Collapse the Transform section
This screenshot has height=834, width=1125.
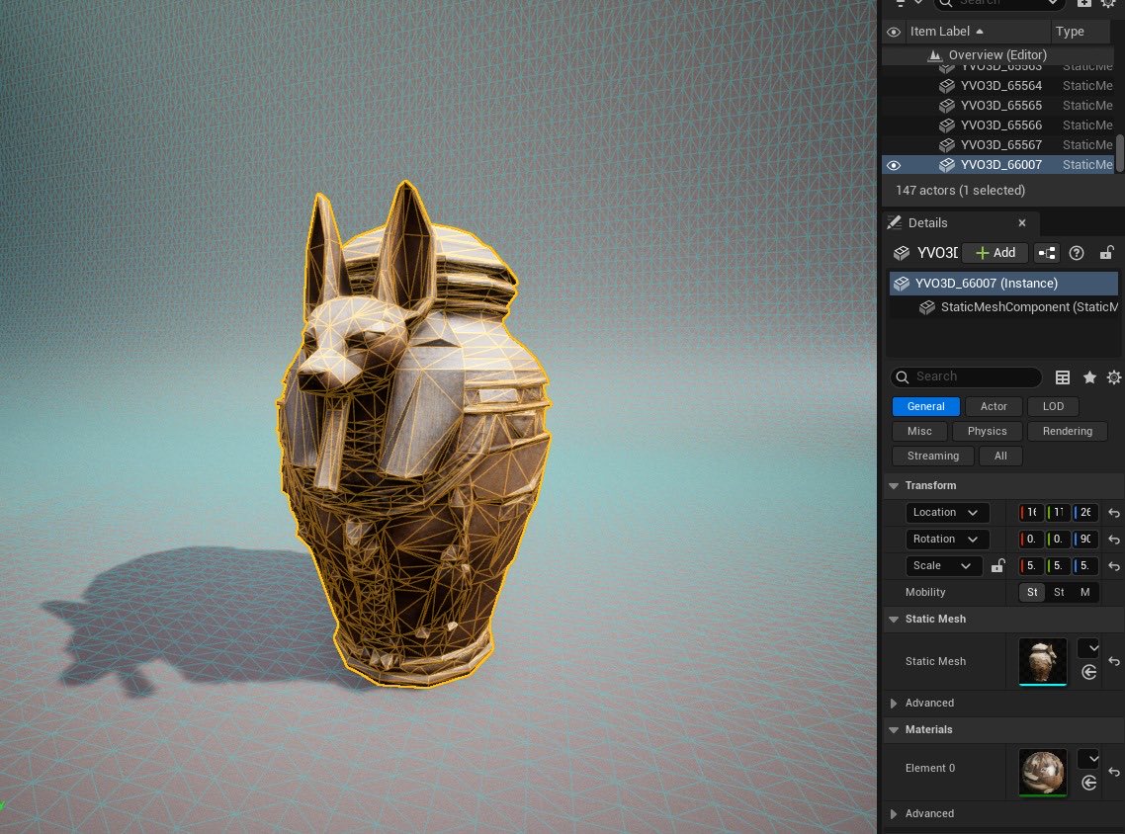click(x=894, y=486)
